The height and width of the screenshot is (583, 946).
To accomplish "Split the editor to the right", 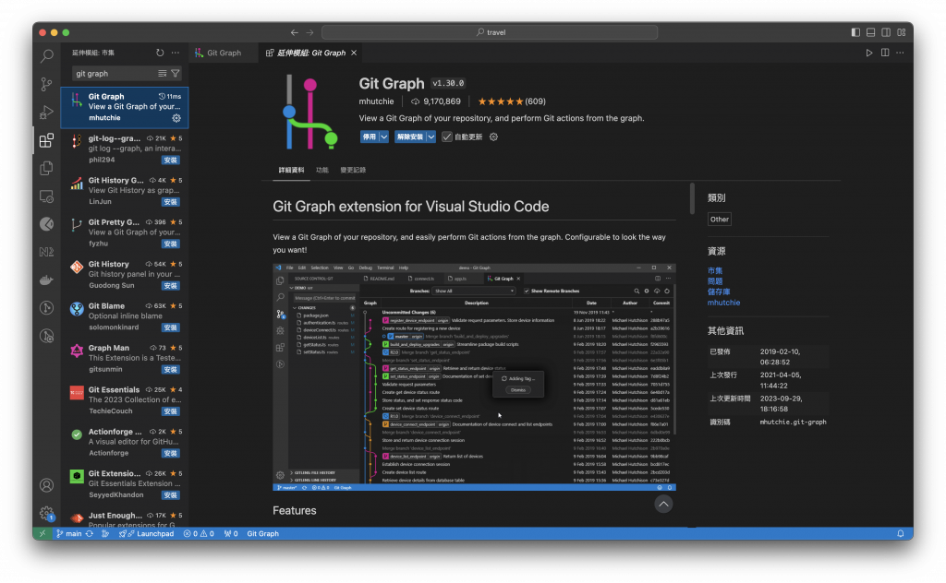I will [885, 53].
